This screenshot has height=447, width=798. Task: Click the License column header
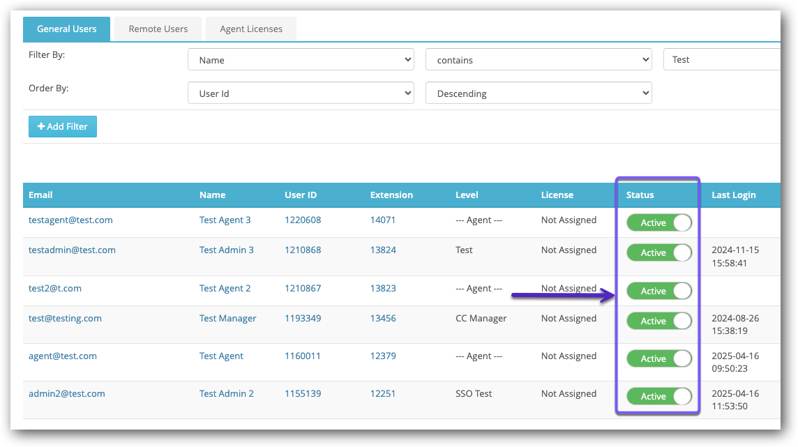tap(557, 195)
